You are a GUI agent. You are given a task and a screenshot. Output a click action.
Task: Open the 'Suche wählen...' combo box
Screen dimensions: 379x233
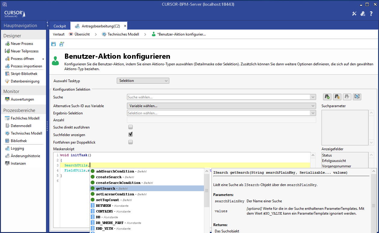tap(221, 97)
